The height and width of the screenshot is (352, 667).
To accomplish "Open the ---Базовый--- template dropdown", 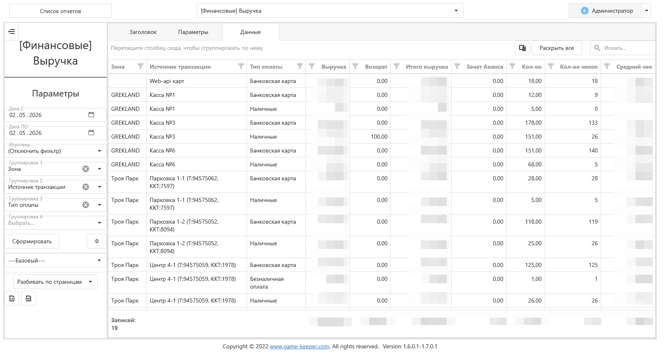I will (55, 260).
